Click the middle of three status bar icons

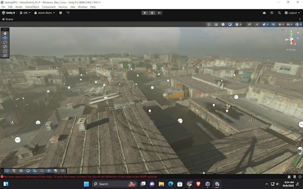pos(295,177)
